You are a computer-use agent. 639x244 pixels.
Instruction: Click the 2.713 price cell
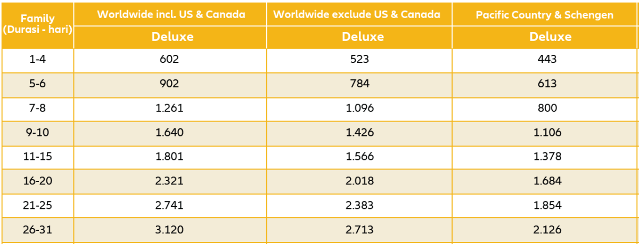pos(359,230)
